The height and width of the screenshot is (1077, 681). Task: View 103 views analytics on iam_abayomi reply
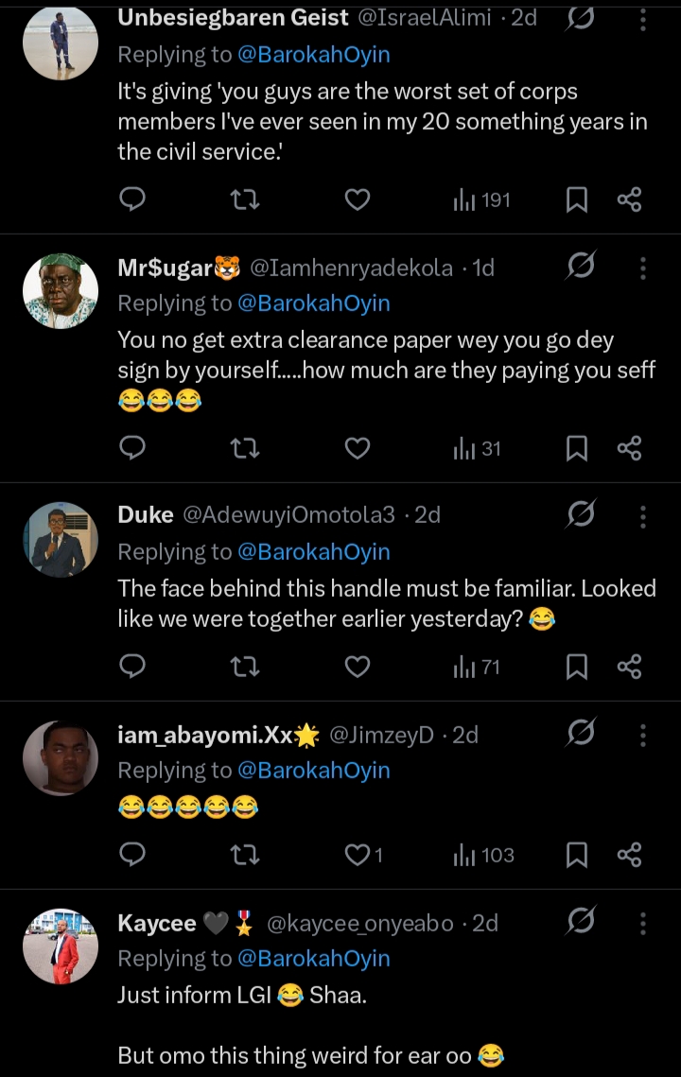click(x=483, y=856)
